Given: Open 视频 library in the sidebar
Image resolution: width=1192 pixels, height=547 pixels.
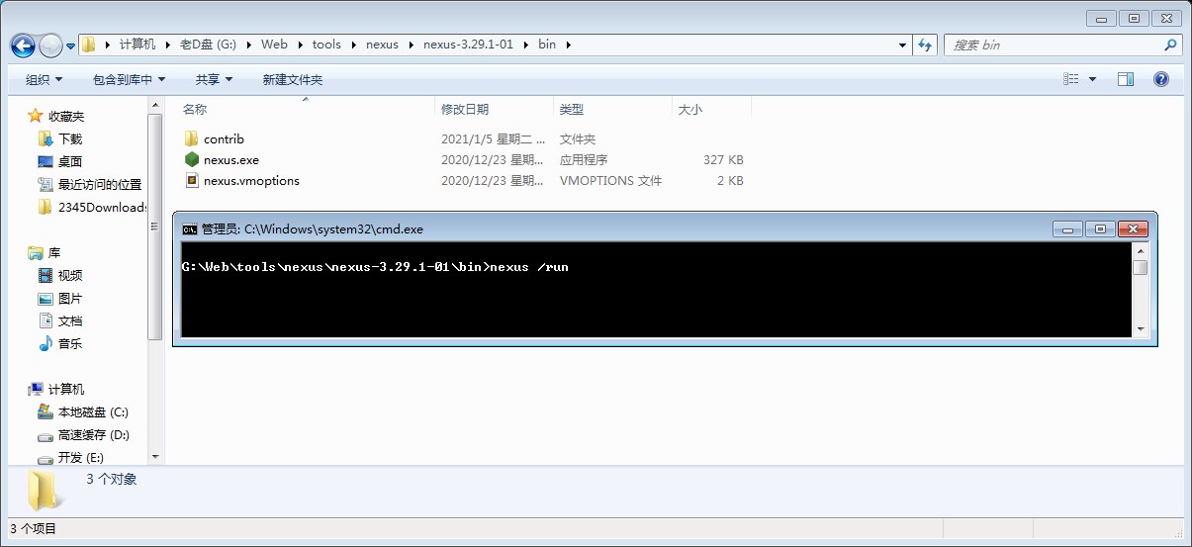Looking at the screenshot, I should click(x=70, y=276).
